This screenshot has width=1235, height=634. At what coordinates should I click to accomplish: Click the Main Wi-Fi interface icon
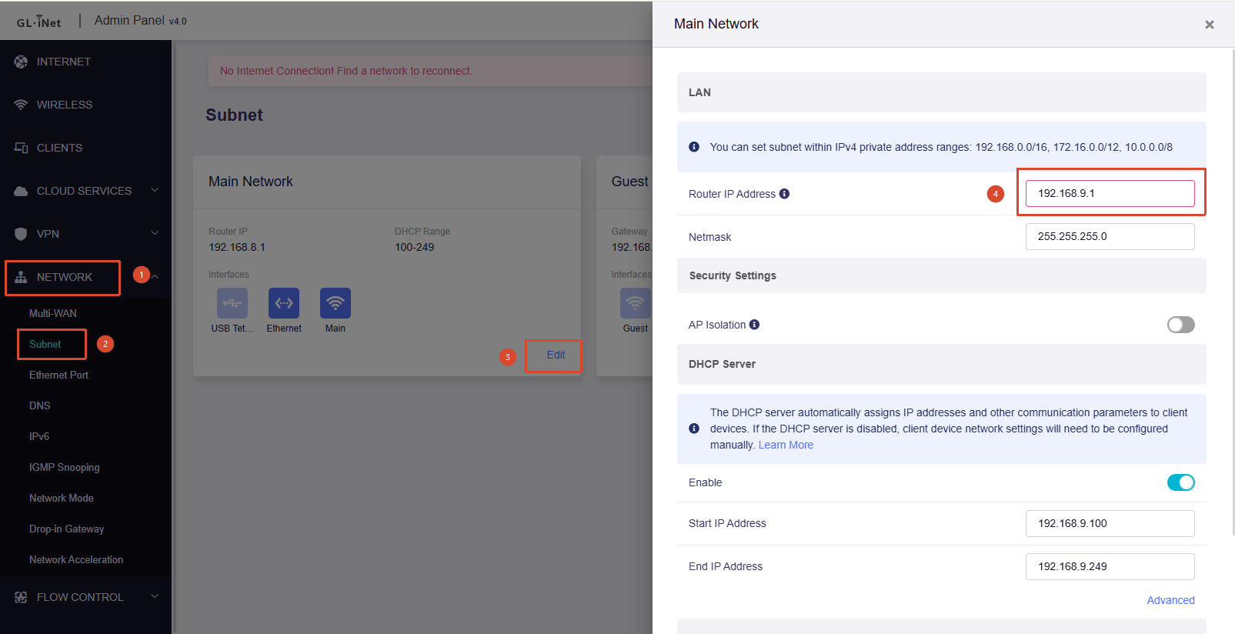[x=335, y=303]
